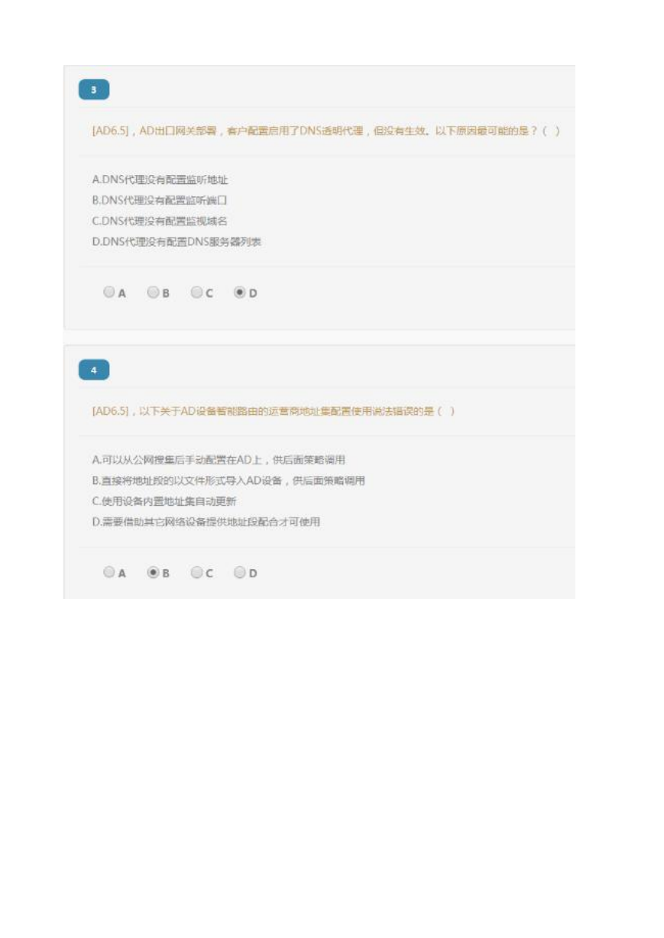Click answer text C.DNS代理没有配置监视域名

point(160,222)
